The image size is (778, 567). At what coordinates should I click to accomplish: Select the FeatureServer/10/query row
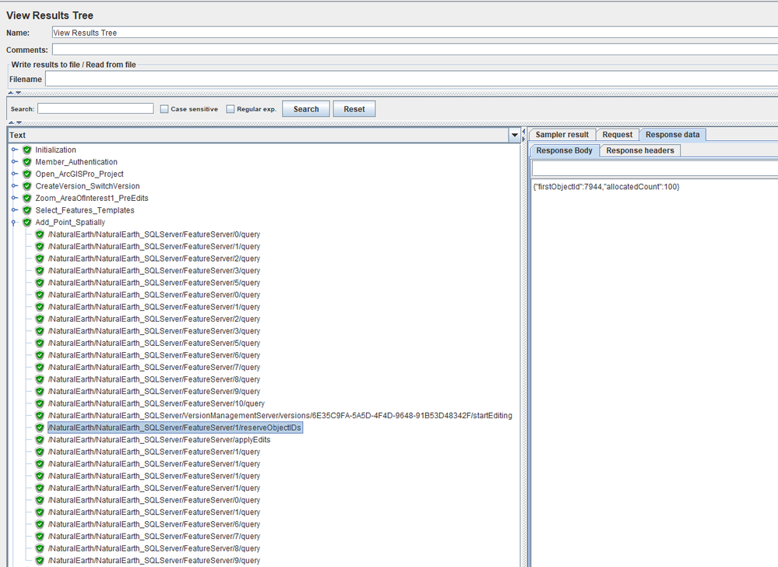[x=157, y=403]
